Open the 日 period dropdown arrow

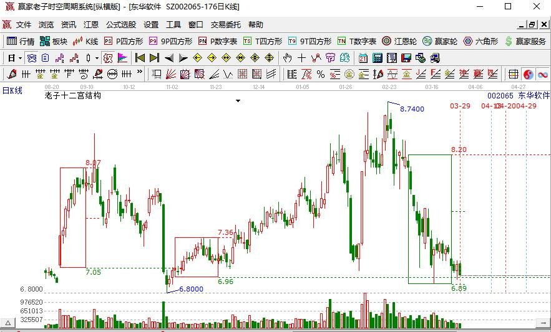point(21,58)
